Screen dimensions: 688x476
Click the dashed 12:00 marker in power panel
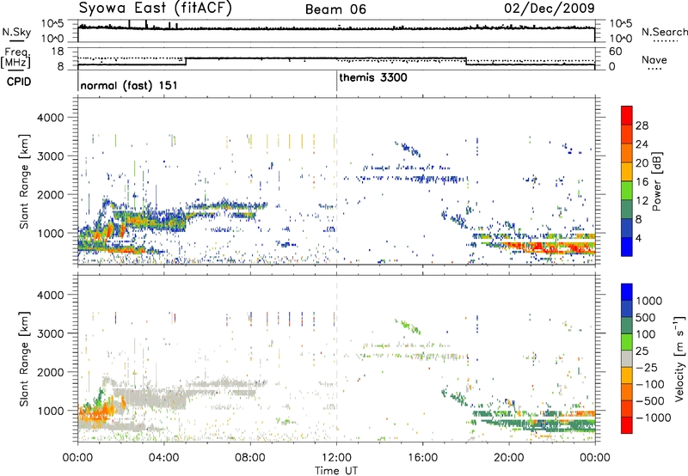coord(336,181)
